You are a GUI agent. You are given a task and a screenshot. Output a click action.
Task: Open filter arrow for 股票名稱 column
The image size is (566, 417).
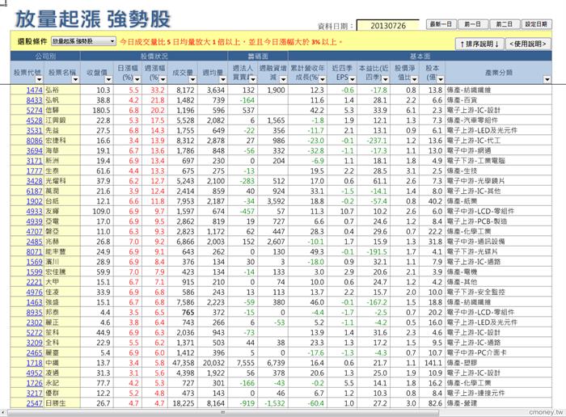[75, 79]
